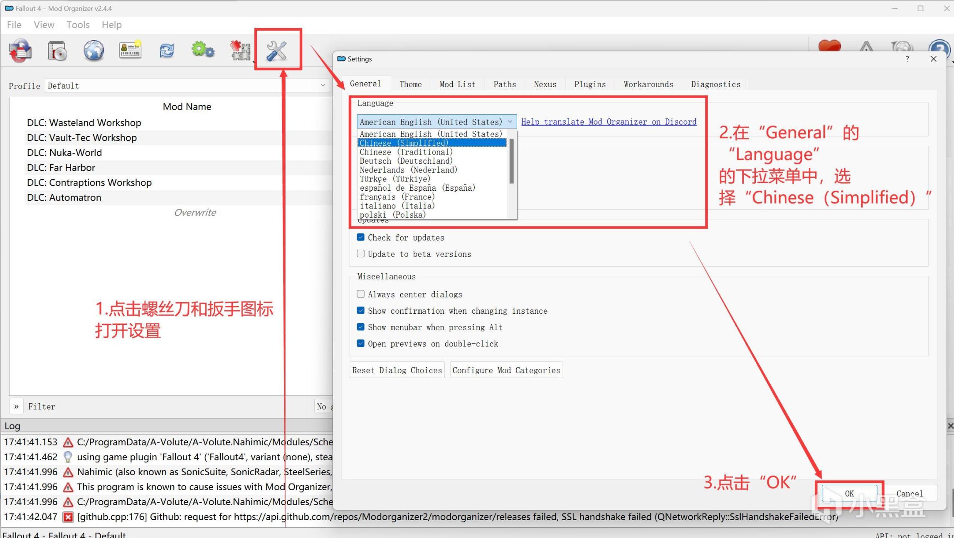Expand the filter panel chevron
Viewport: 954px width, 538px height.
(16, 406)
